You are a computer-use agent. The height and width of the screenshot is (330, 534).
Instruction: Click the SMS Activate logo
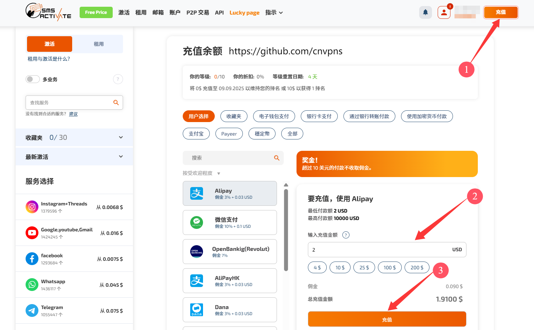pos(48,12)
